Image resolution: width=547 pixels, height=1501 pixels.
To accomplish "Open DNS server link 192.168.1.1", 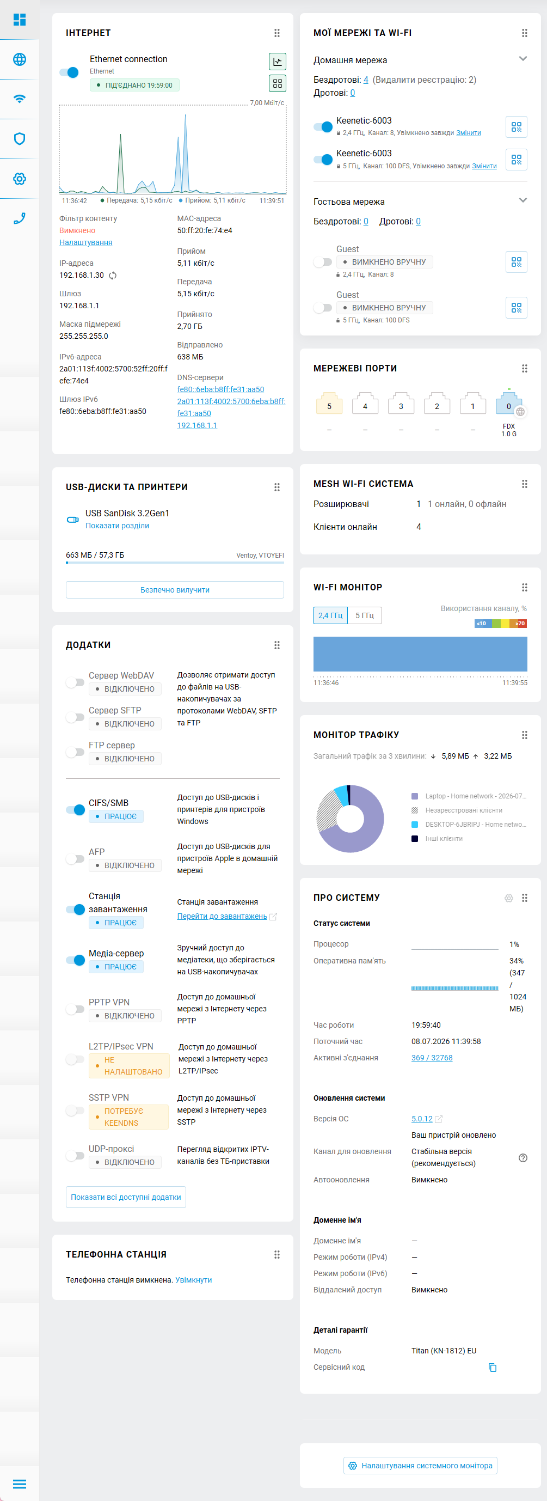I will tap(197, 425).
